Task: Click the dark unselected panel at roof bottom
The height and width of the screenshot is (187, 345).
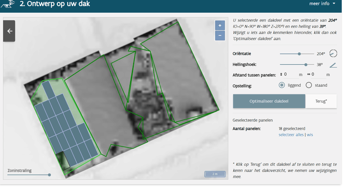Action: tap(63, 161)
